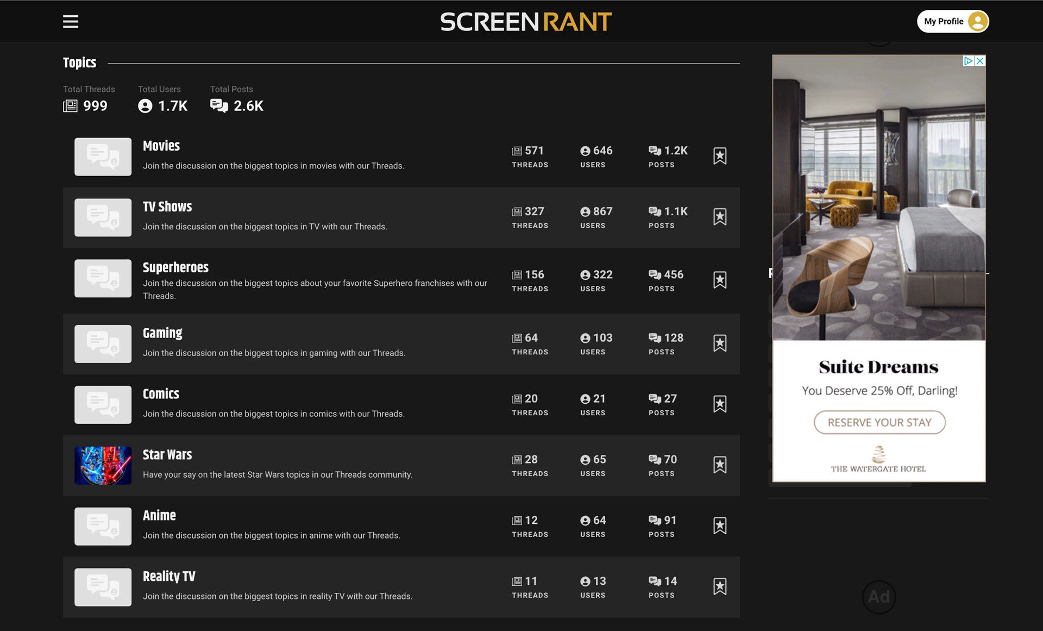Open the Movies topic title
Screen dimensions: 1043x631
(161, 146)
